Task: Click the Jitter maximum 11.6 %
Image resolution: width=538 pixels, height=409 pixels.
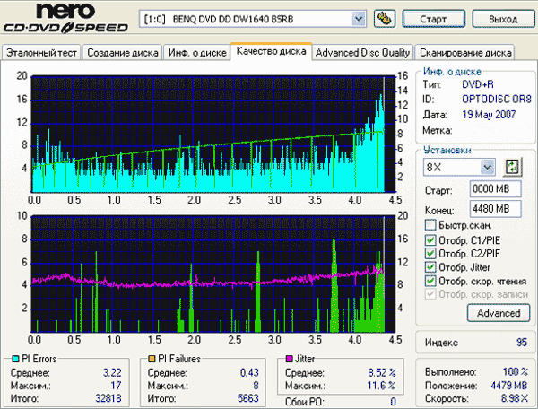Action: click(381, 386)
